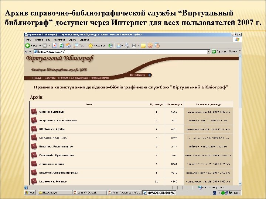The width and height of the screenshot is (266, 199).
Task: Open Ел. Замовлення navigation link
Action: pos(79,78)
